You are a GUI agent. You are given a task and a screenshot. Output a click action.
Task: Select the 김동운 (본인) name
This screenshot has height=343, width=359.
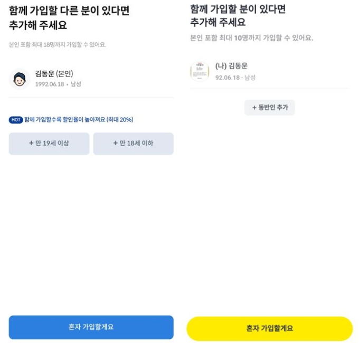point(54,74)
